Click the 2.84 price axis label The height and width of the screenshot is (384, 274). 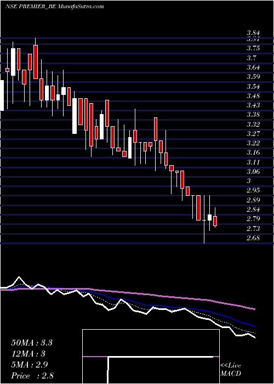point(253,210)
